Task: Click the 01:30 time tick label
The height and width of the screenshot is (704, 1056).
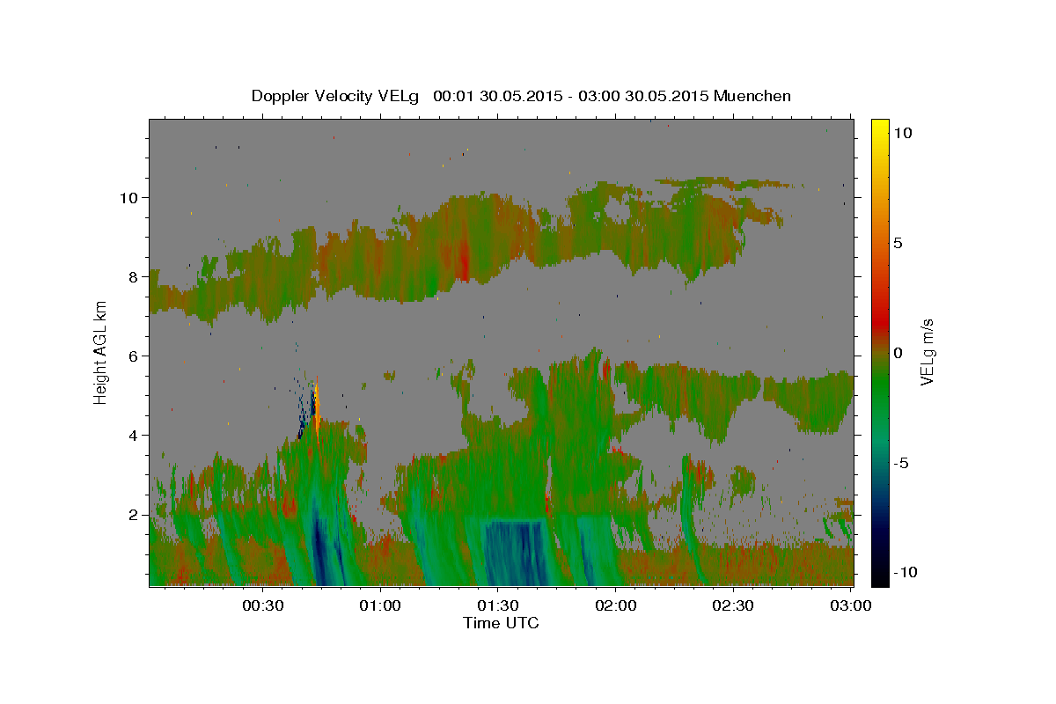Action: [497, 605]
